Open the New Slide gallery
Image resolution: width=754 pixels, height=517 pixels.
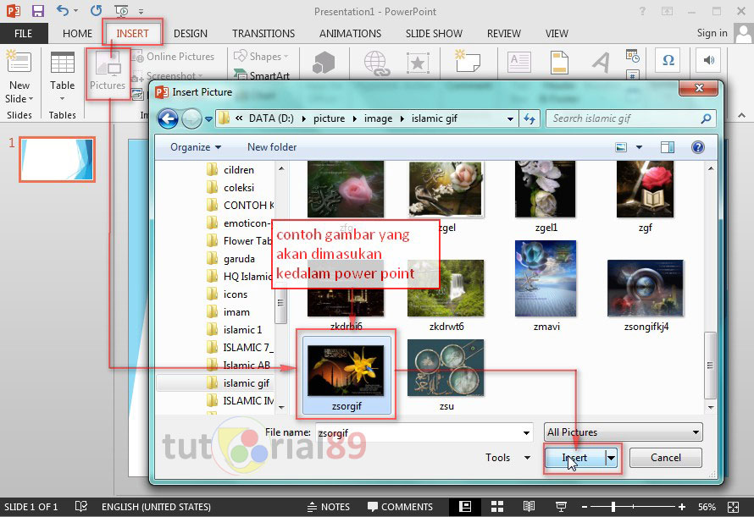tap(19, 91)
